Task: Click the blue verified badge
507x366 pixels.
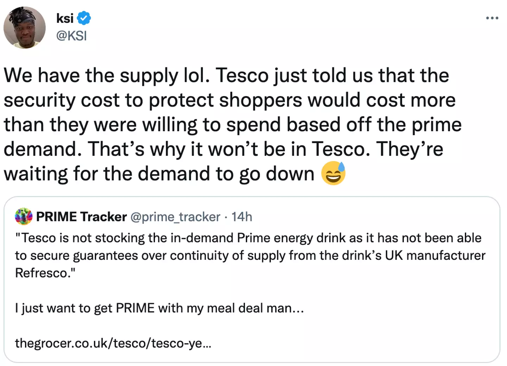Action: (84, 18)
